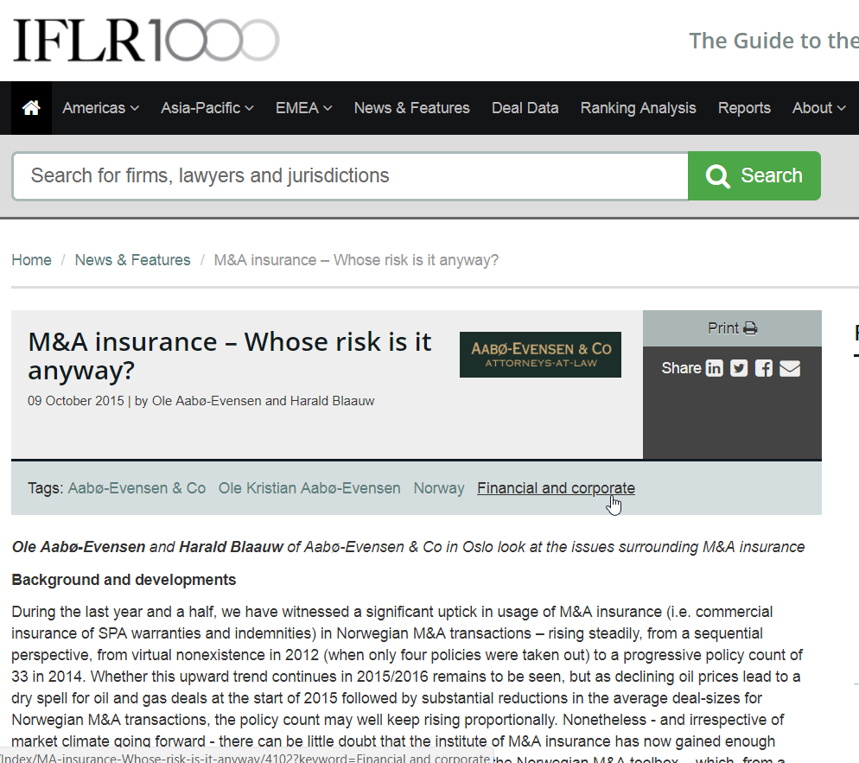Open the Financial and corporate tag
859x763 pixels.
pyautogui.click(x=556, y=487)
